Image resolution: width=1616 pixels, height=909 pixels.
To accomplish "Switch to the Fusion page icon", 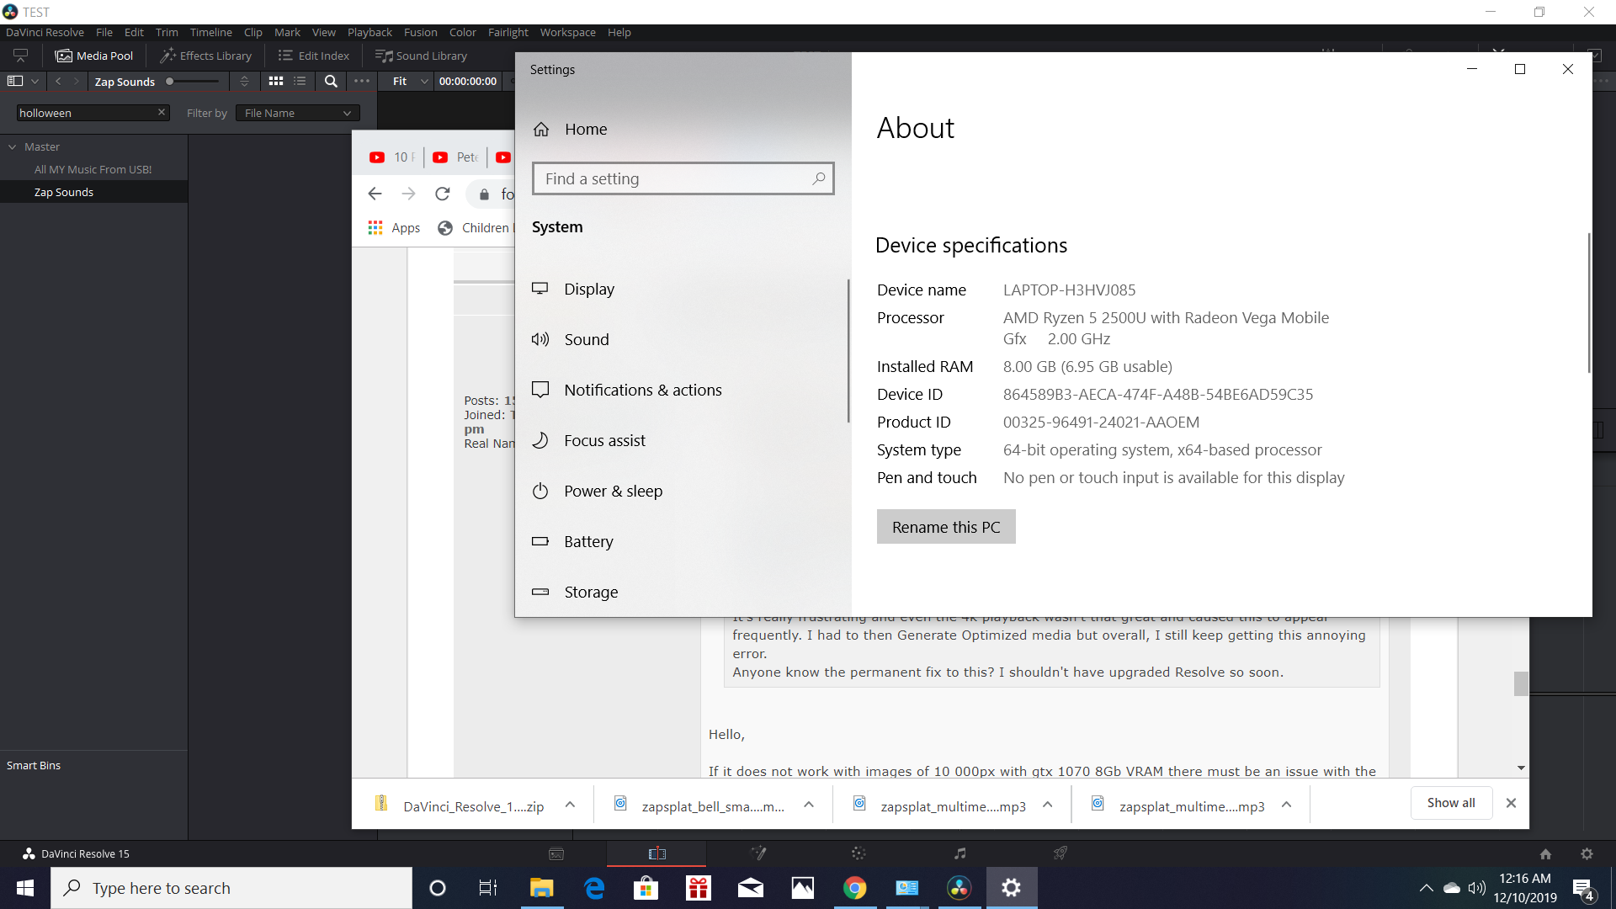I will point(758,853).
